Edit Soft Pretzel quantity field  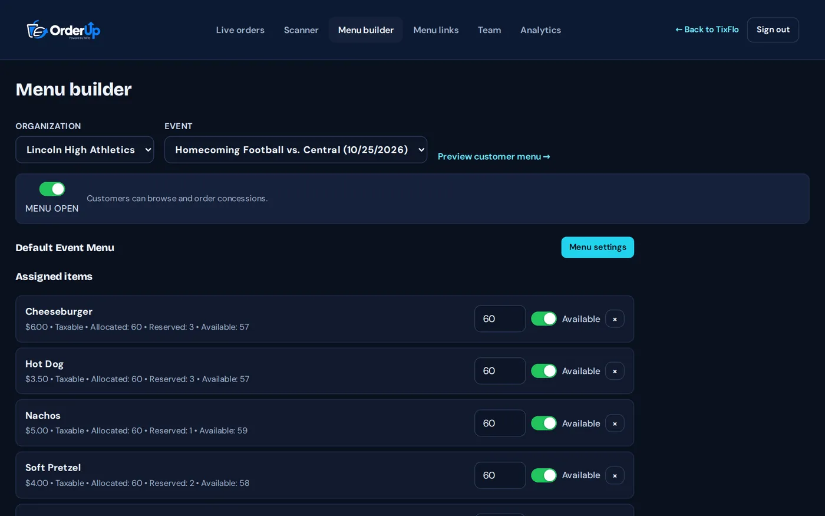500,475
